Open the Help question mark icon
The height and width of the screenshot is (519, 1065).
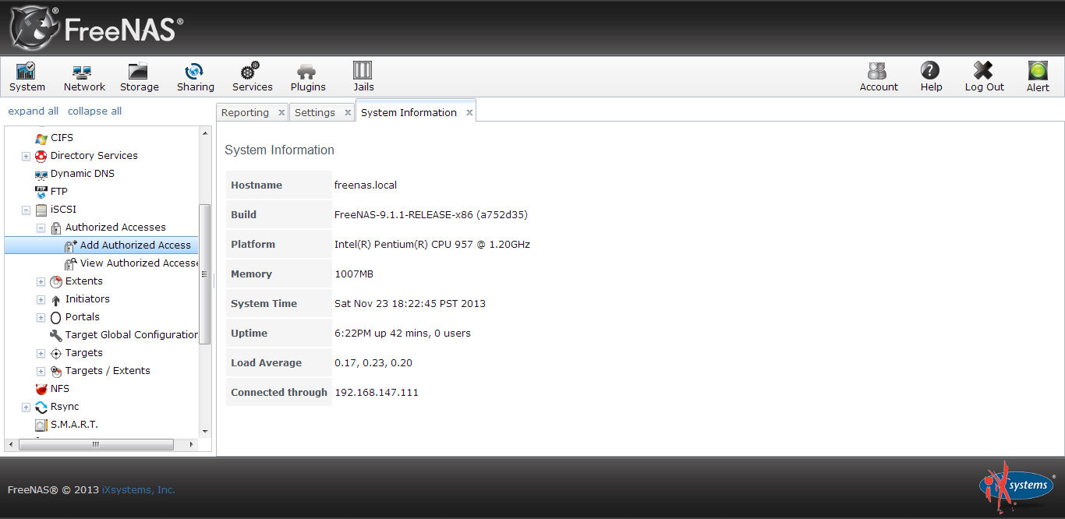(x=930, y=71)
